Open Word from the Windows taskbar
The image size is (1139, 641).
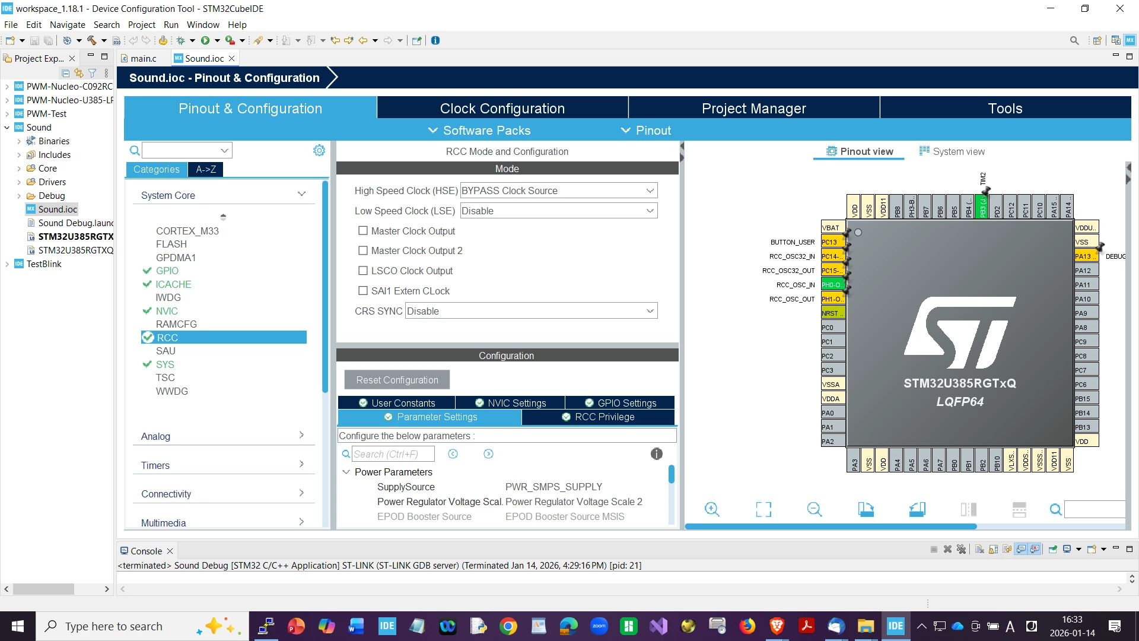(357, 626)
